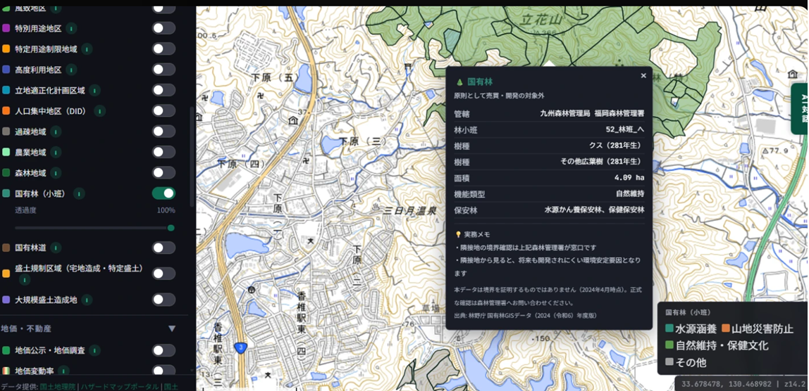Open the AI対話 side tab

coord(800,108)
